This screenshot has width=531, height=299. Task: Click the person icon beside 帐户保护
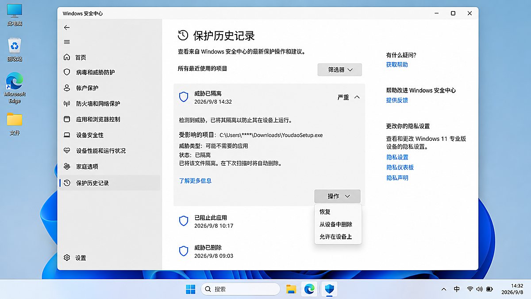pyautogui.click(x=67, y=88)
